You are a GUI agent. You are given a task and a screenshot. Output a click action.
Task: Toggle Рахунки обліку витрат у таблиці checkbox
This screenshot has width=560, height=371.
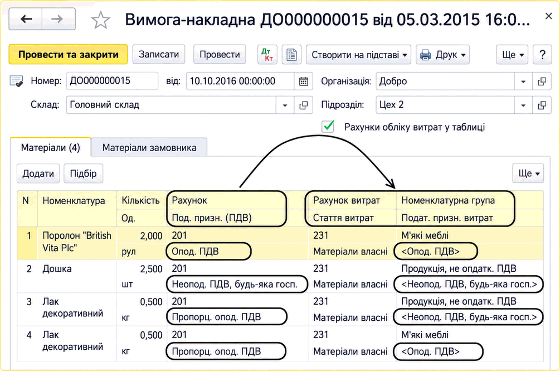(x=328, y=127)
